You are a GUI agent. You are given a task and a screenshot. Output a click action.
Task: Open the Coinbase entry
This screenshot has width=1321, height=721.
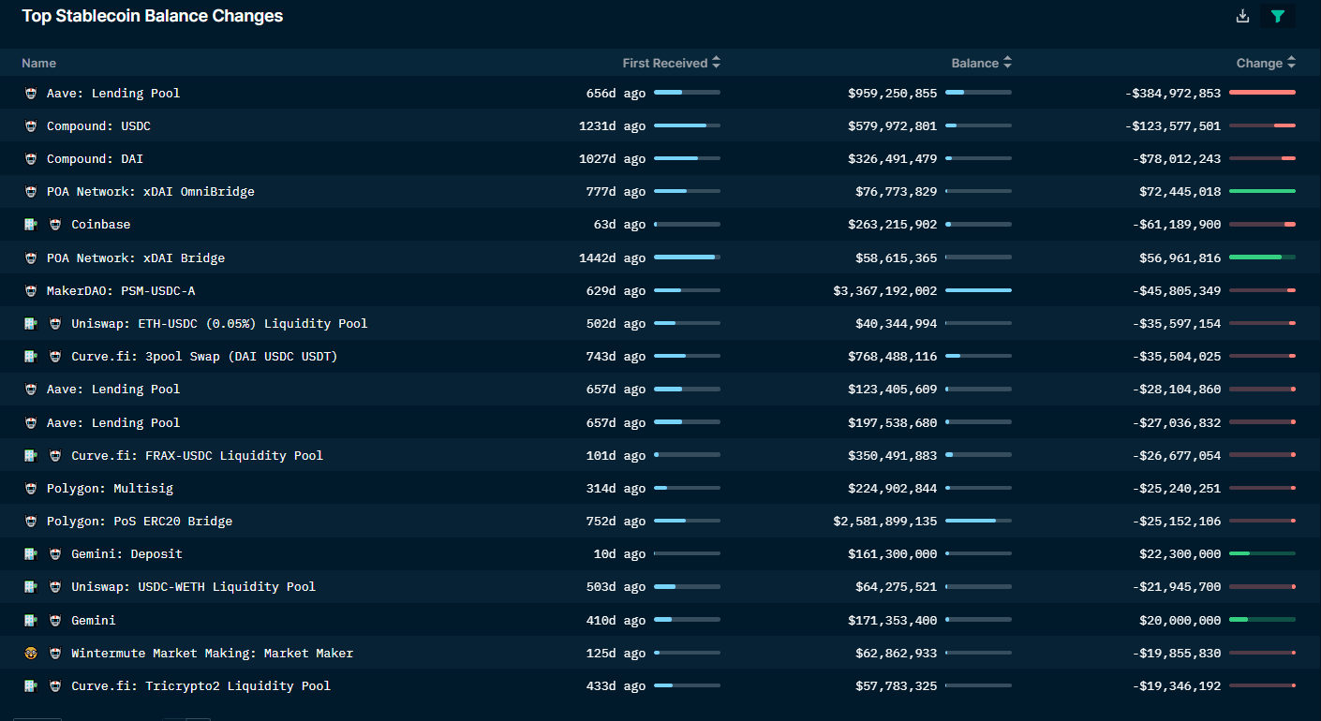pos(101,225)
